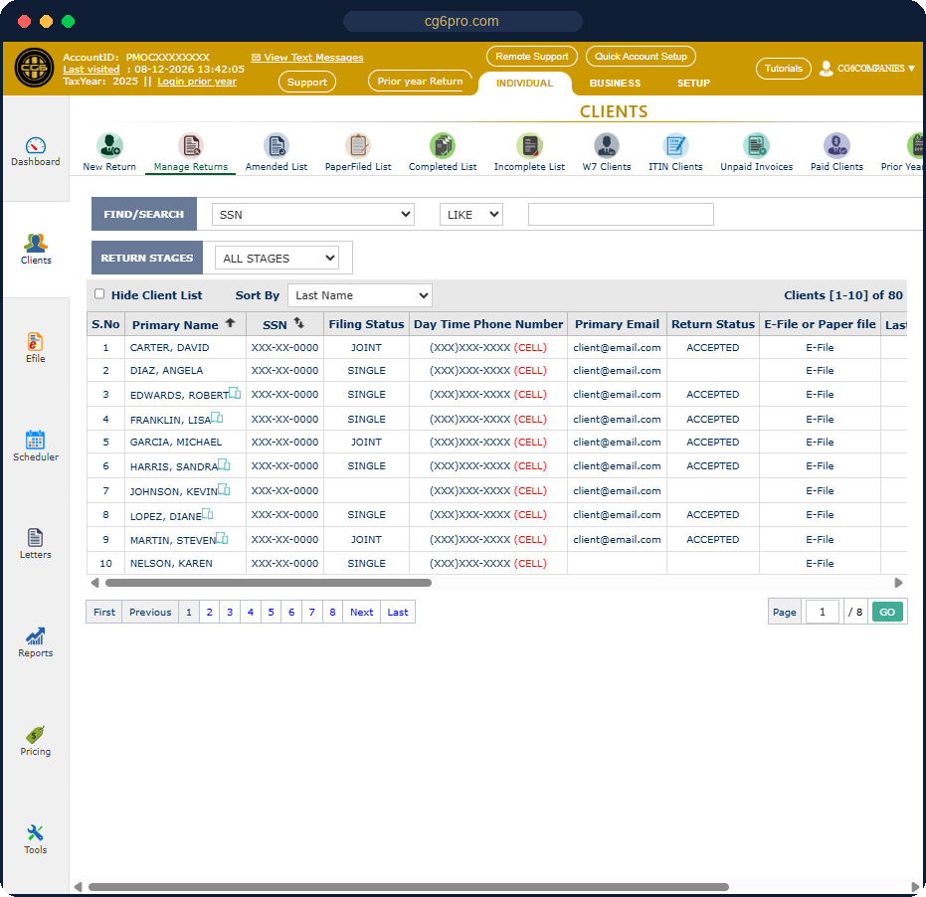Screen dimensions: 926x897
Task: Click the Quick Account Setup button
Action: (x=641, y=56)
